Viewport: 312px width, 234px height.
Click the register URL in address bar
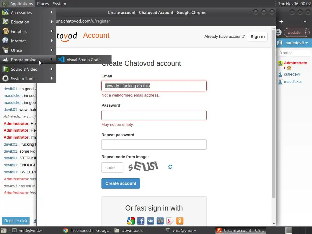click(x=83, y=21)
